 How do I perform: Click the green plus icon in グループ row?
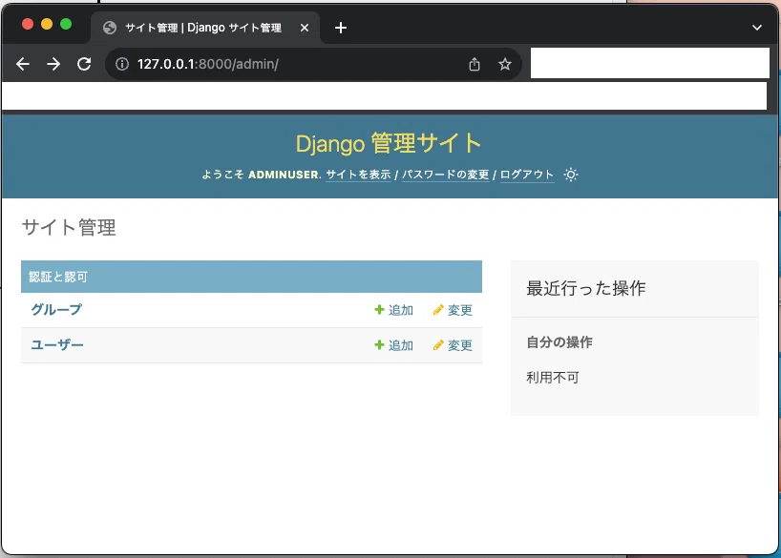[379, 310]
